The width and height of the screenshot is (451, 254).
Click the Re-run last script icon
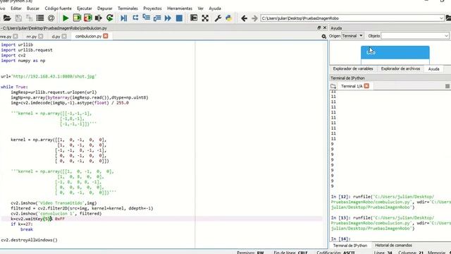pos(110,18)
